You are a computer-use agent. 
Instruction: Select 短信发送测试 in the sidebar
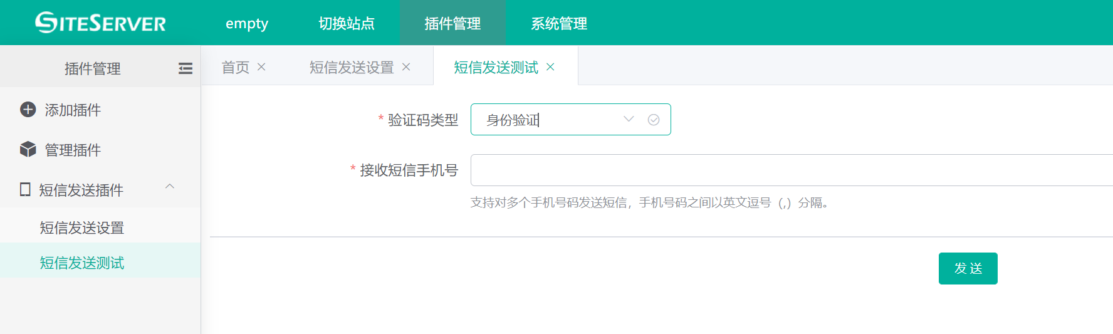(82, 263)
